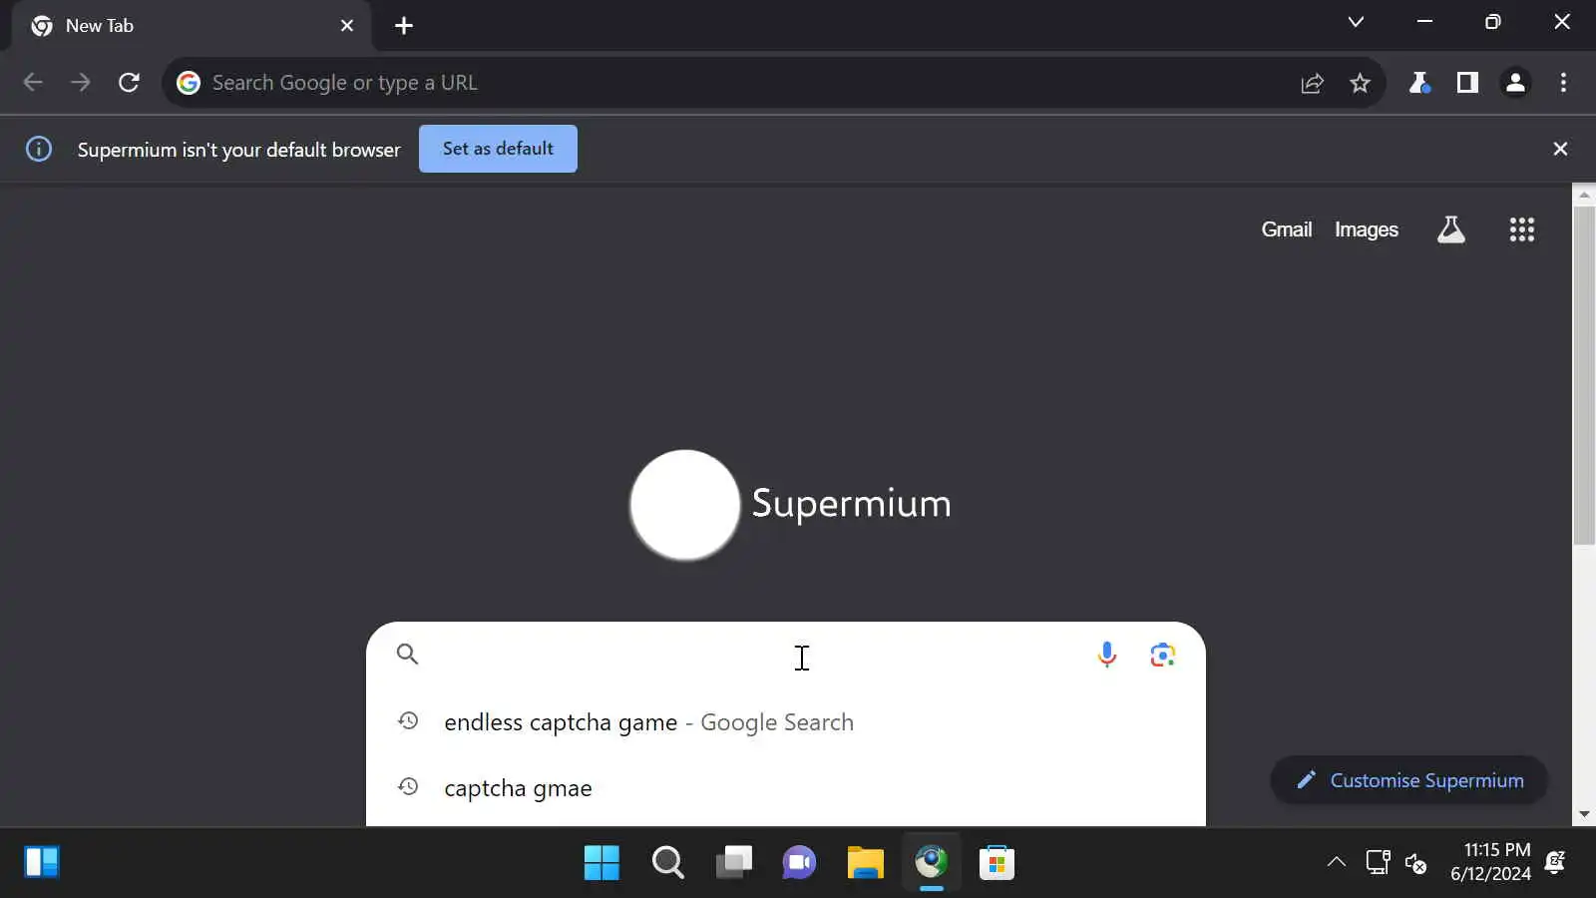Show hidden system tray icons
This screenshot has height=898, width=1596.
click(1336, 862)
